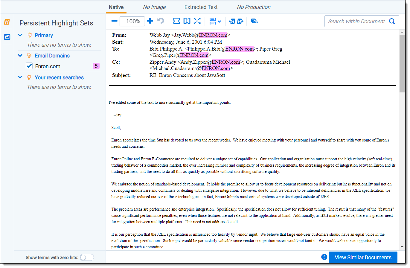The width and height of the screenshot is (410, 268).
Task: Select the Native viewer tab
Action: pos(116,7)
